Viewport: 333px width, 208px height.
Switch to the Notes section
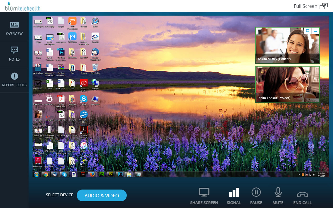[14, 53]
